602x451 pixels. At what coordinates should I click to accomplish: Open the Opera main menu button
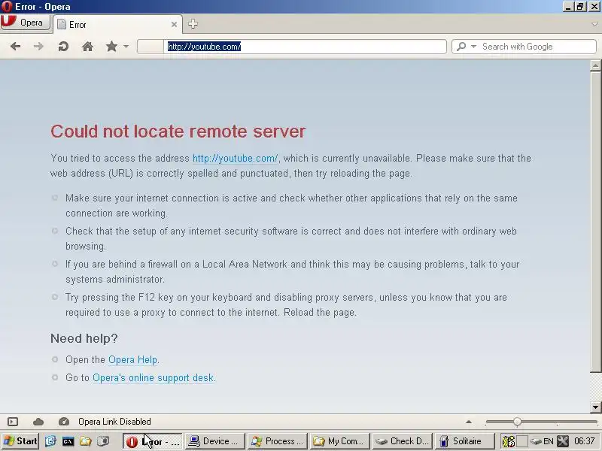click(26, 23)
